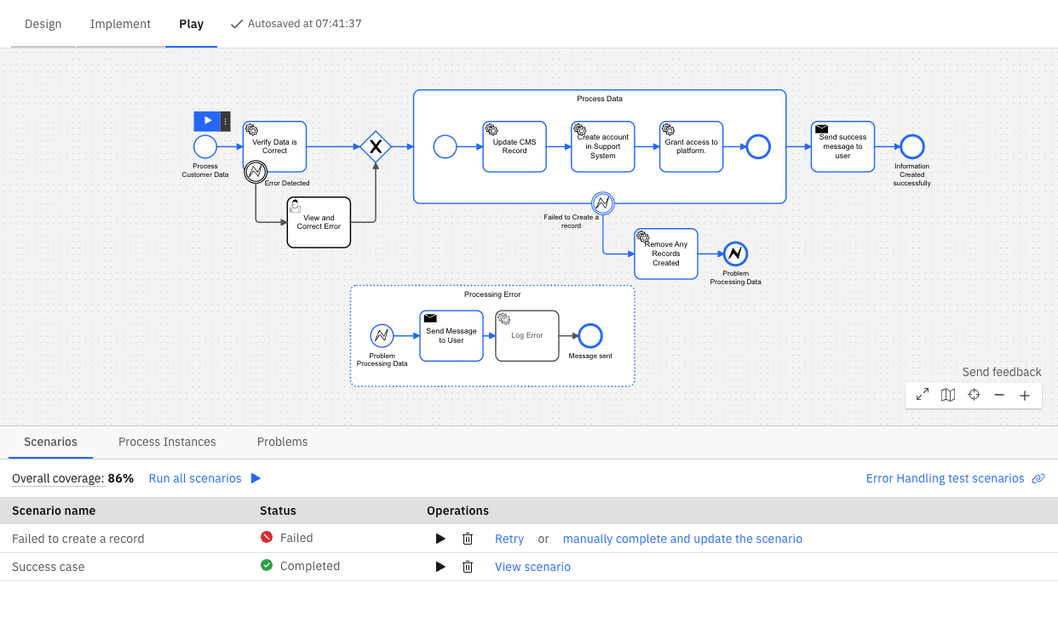
Task: Click the Autosaved at 07:41:37 status
Action: click(x=305, y=24)
